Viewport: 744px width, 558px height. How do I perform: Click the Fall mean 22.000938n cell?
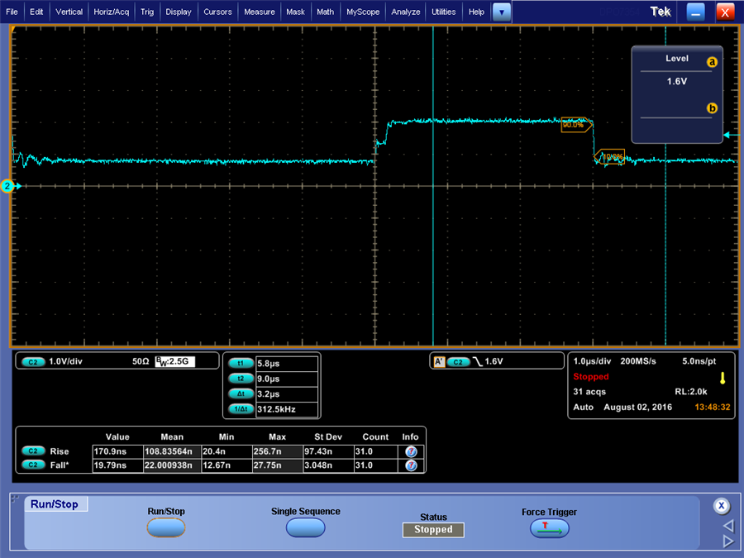pyautogui.click(x=172, y=465)
